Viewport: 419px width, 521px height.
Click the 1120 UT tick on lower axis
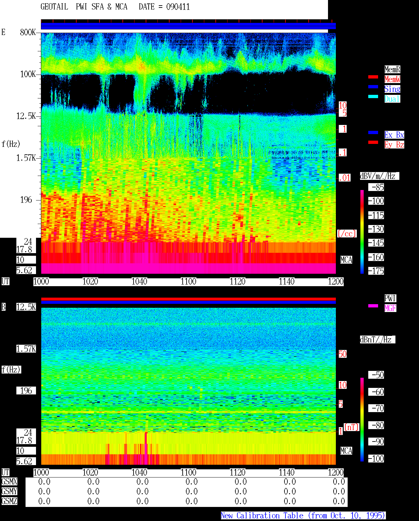238,473
